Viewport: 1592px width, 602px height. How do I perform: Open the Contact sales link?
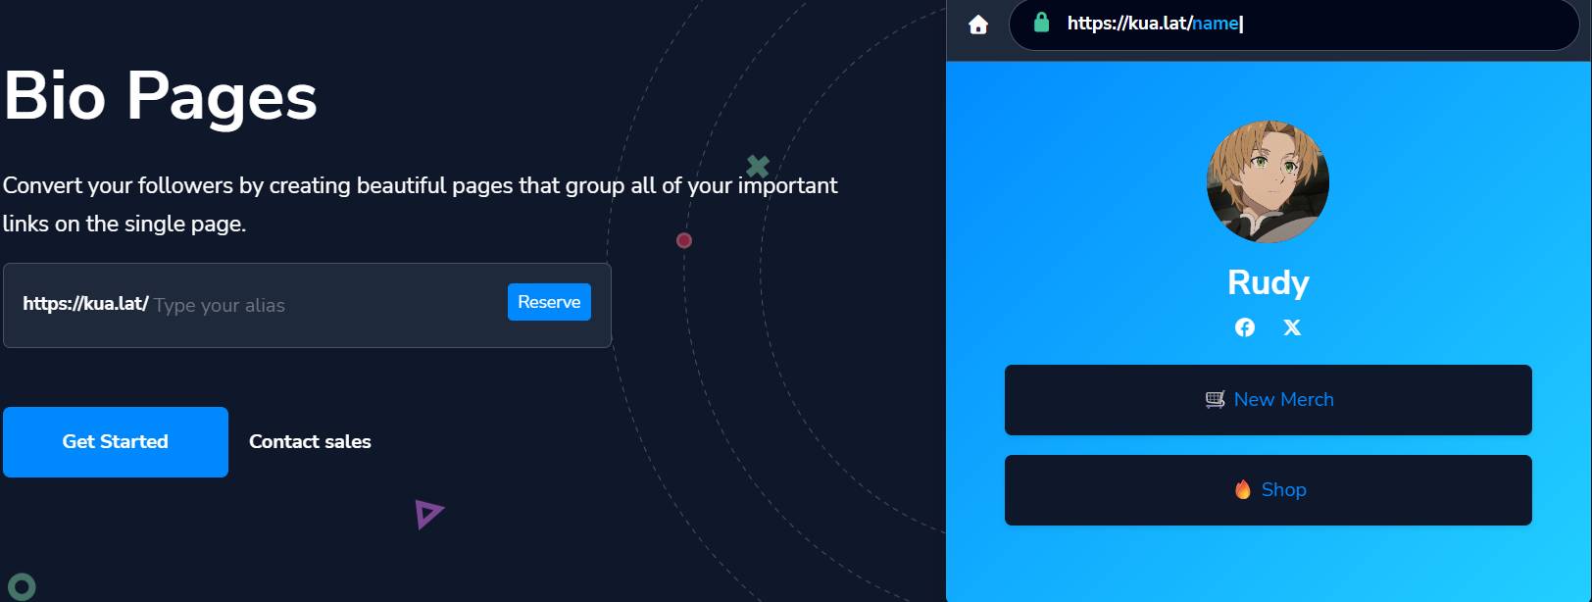[x=310, y=442]
